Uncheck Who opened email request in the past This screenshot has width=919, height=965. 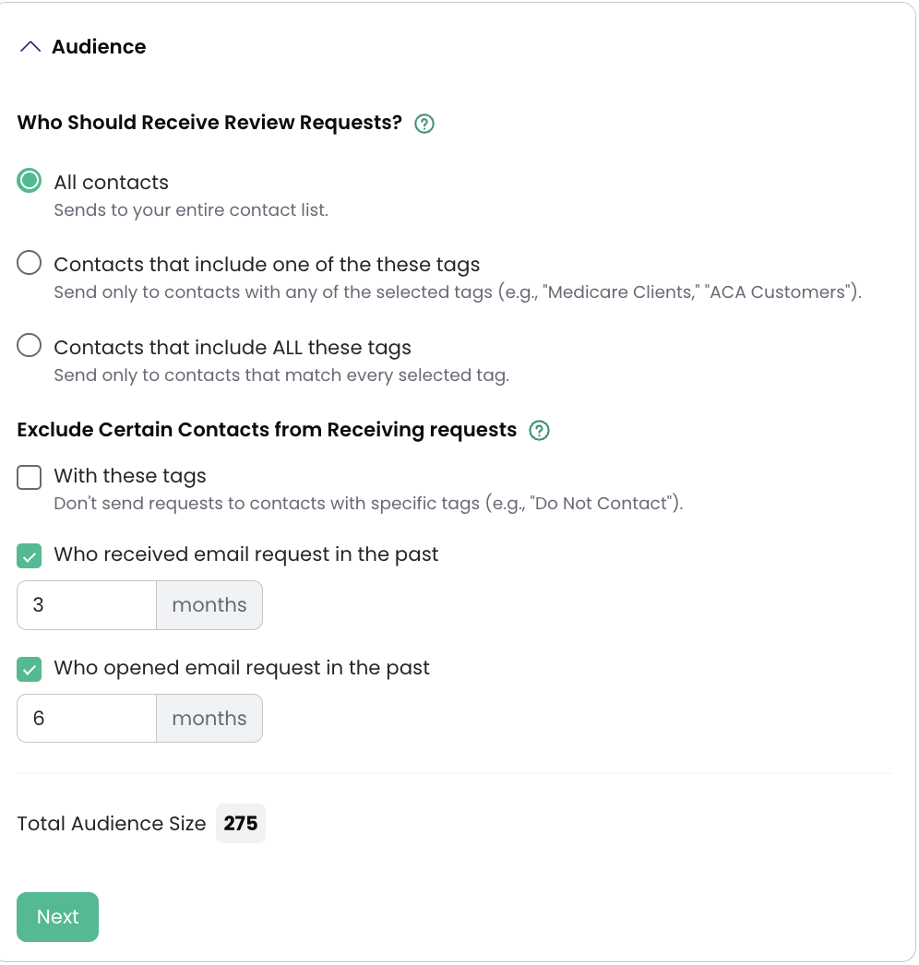click(30, 670)
